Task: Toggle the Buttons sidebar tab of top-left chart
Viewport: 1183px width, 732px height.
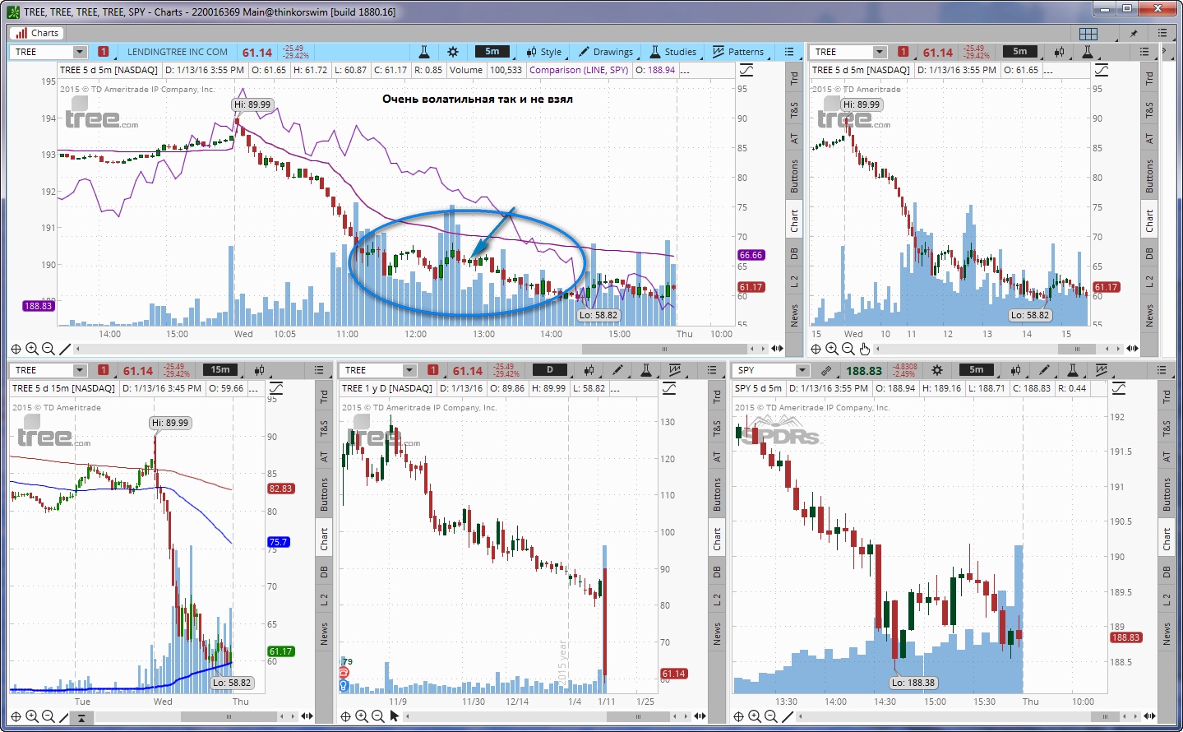Action: (794, 176)
